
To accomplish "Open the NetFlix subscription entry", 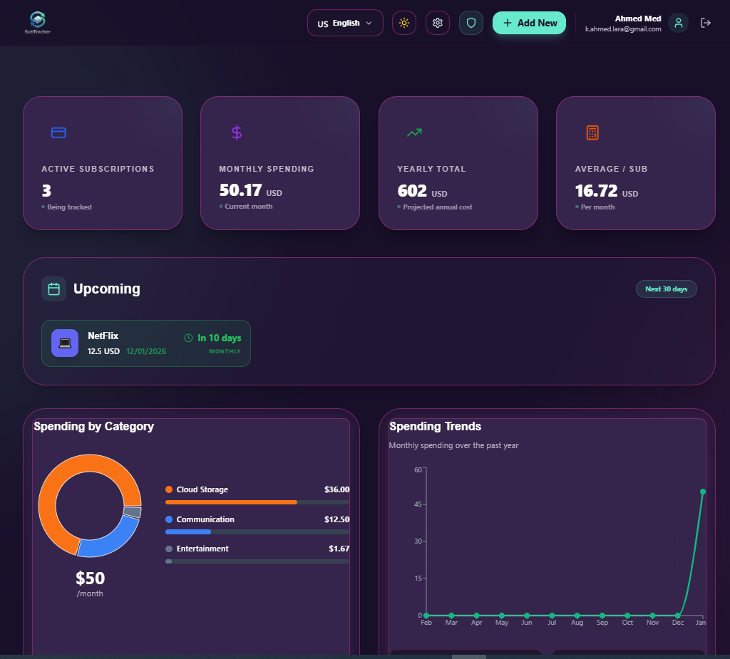I will pos(146,343).
